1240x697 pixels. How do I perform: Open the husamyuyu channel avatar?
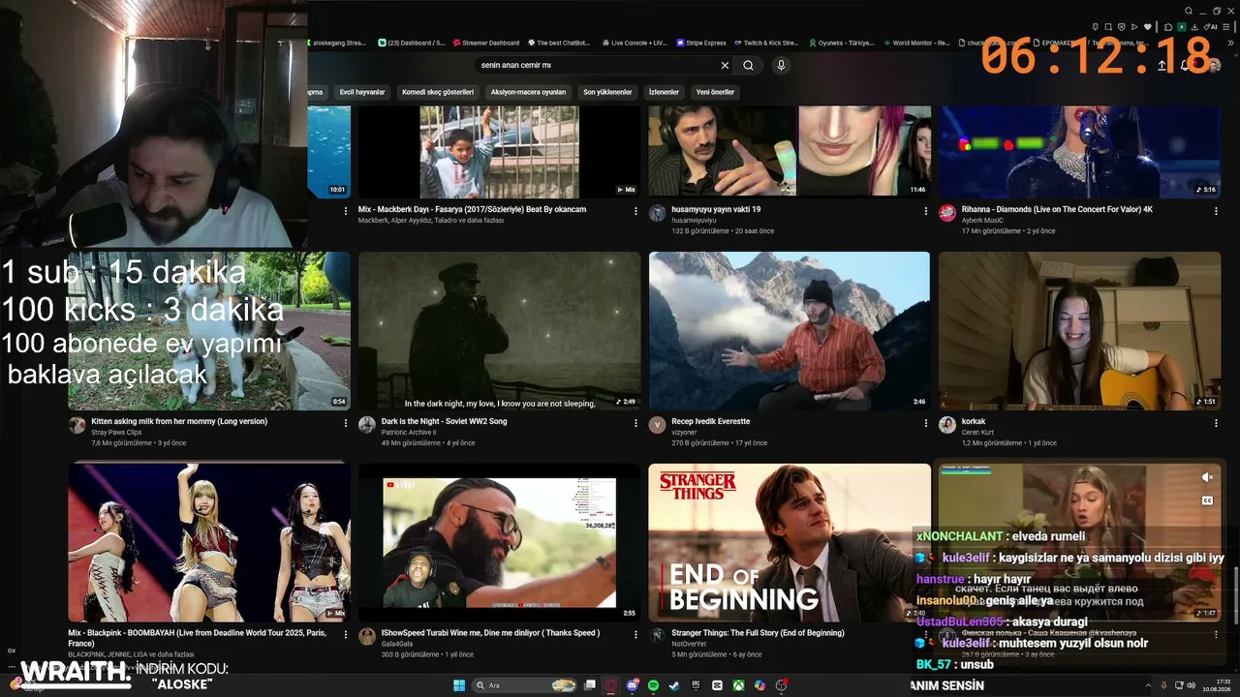657,213
